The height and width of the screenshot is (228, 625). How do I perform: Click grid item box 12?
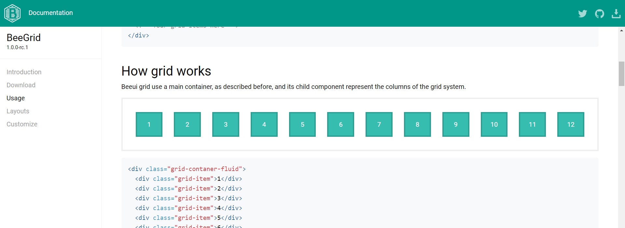pos(571,124)
